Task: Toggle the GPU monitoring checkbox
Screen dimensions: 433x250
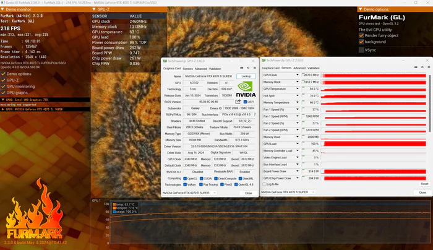Action: [3, 87]
